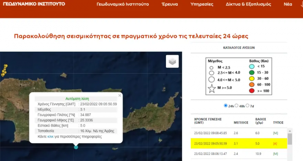Click the star icon for M >= 5.0 in legend

211,89
